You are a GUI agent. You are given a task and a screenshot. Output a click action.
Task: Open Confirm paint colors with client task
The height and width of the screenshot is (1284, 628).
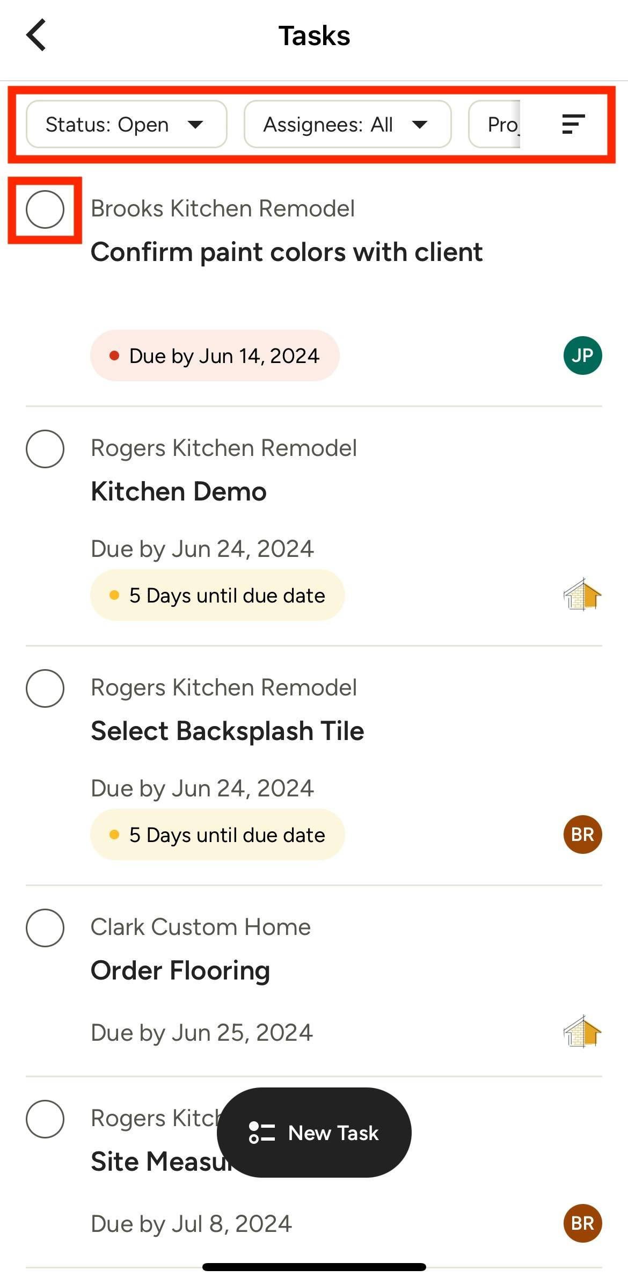pyautogui.click(x=287, y=252)
